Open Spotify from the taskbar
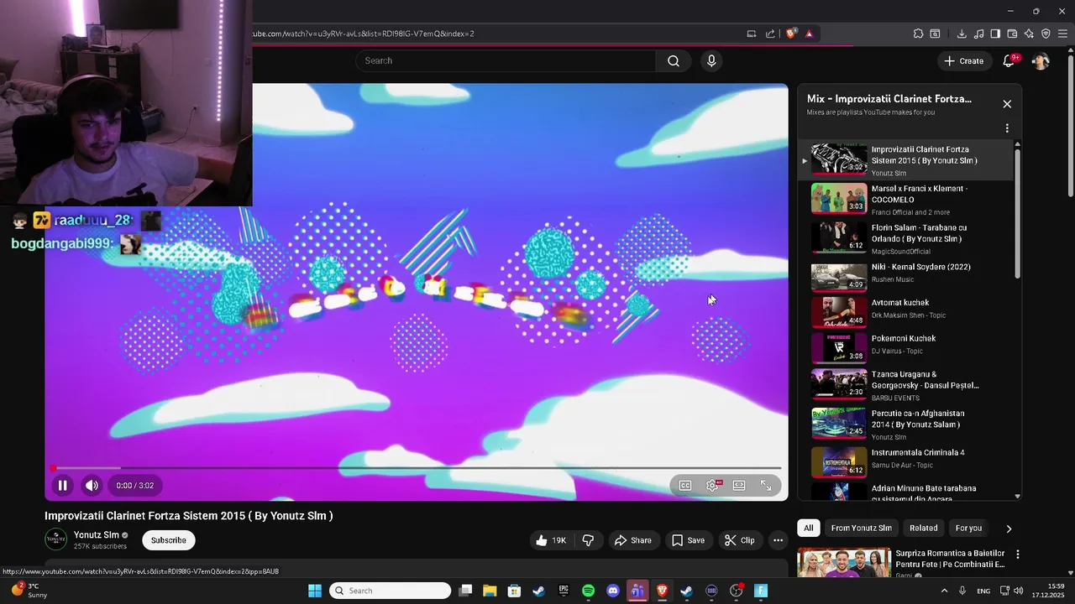Image resolution: width=1075 pixels, height=604 pixels. (588, 591)
